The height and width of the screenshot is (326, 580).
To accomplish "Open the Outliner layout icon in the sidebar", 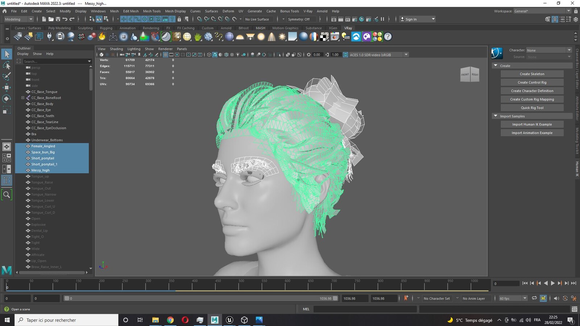I will click(7, 180).
